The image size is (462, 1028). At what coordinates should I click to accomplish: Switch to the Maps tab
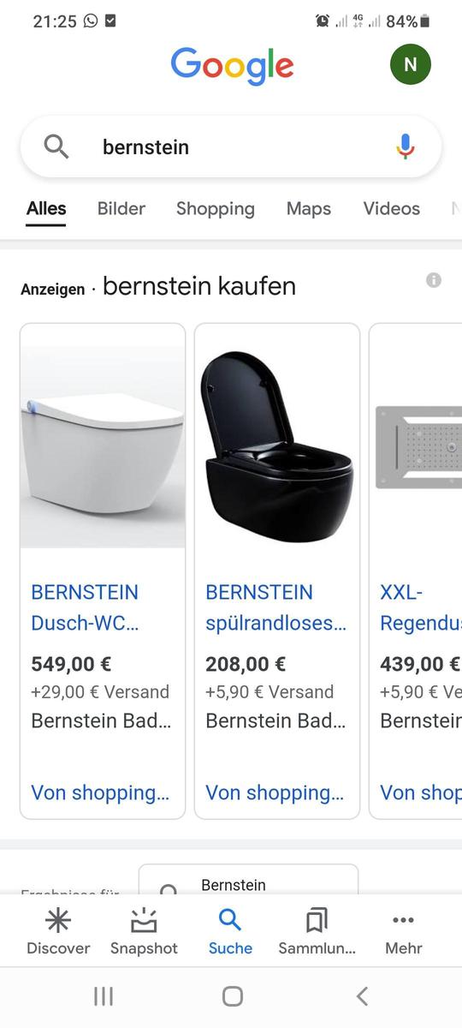click(x=309, y=208)
